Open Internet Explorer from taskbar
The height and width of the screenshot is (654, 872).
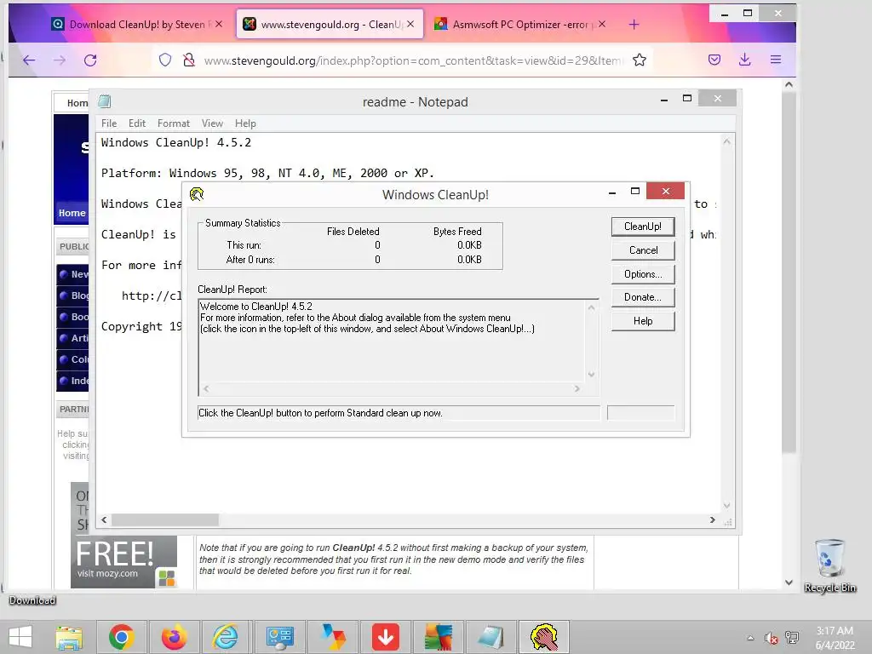(x=227, y=637)
